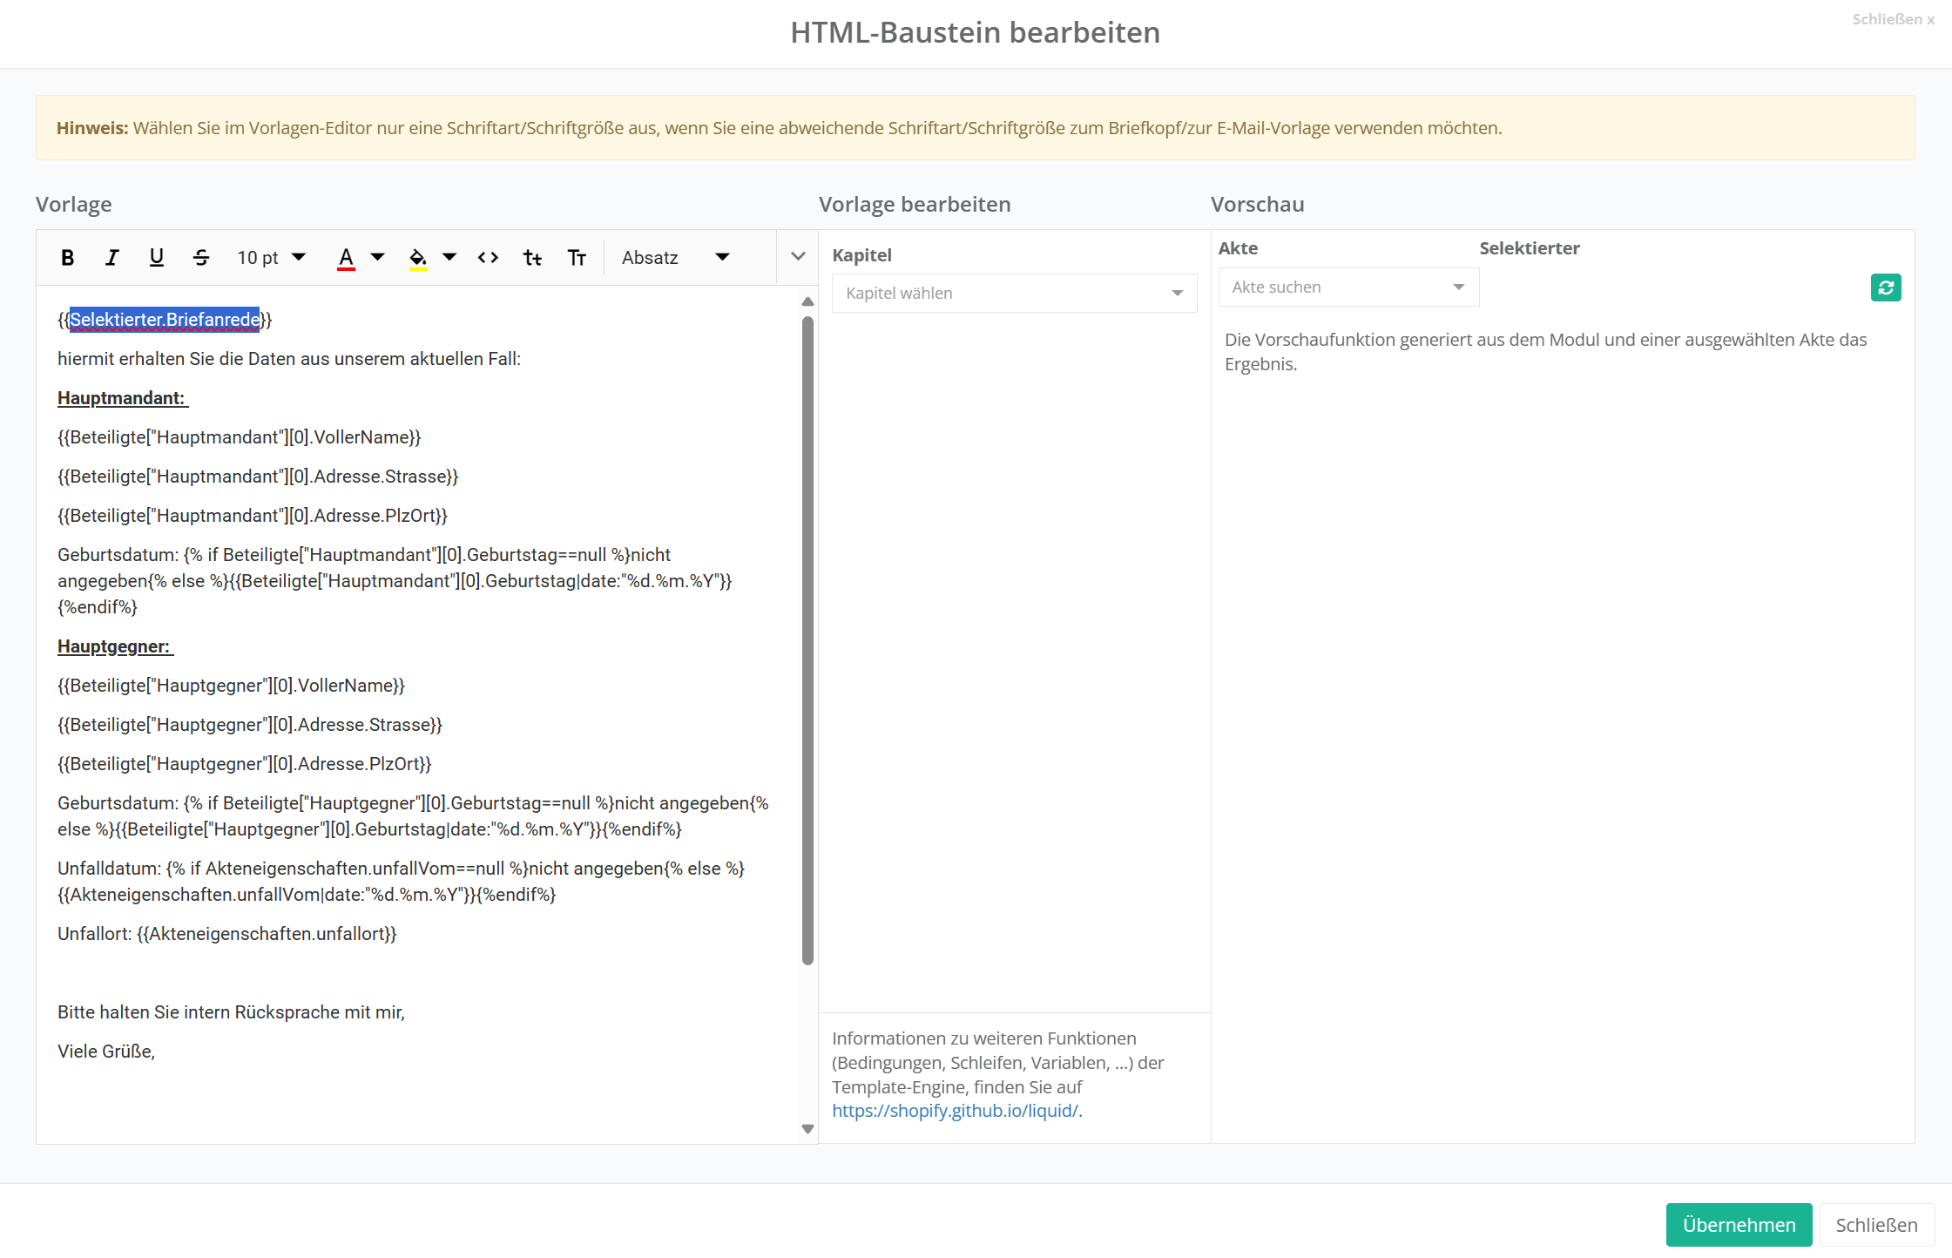Refresh the preview with green reload icon
This screenshot has height=1258, width=1952.
point(1885,287)
